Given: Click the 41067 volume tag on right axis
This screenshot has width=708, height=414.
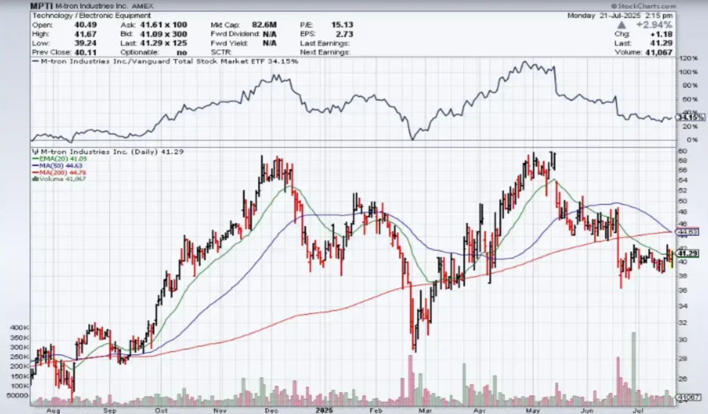Looking at the screenshot, I should (x=688, y=397).
